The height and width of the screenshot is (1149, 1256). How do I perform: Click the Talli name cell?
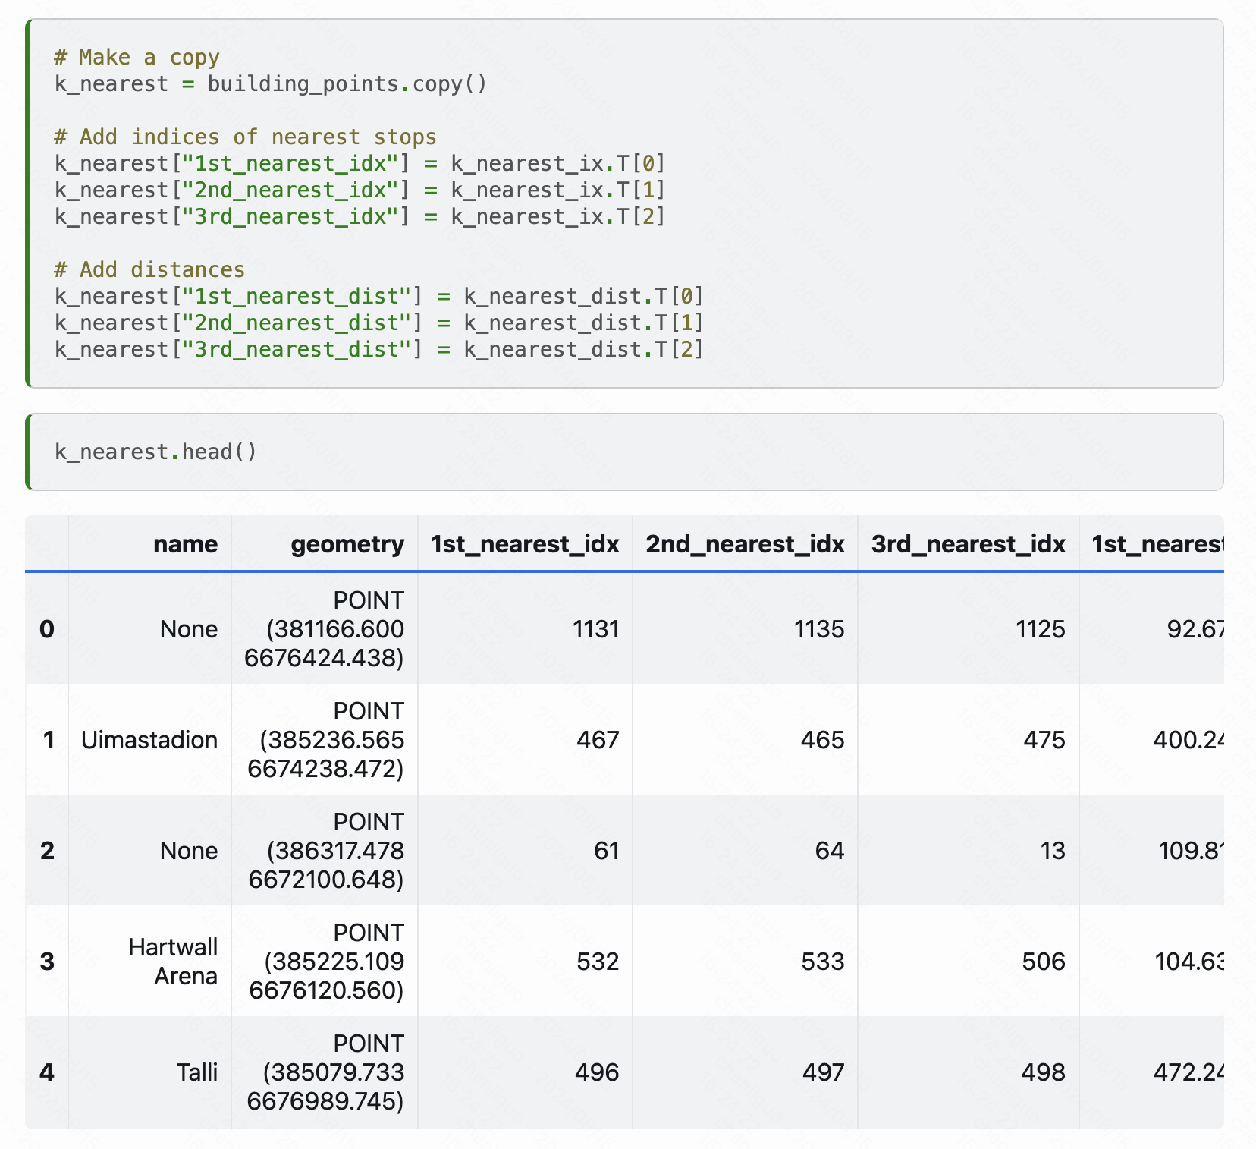pos(196,1072)
